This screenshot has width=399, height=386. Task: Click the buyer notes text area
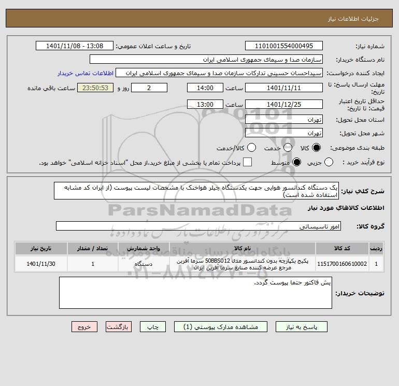point(195,293)
